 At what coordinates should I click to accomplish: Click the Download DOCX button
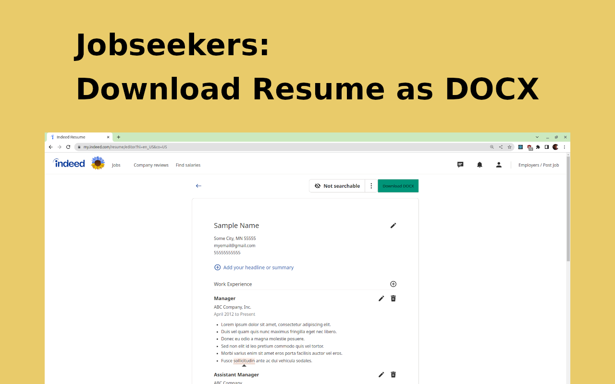398,186
